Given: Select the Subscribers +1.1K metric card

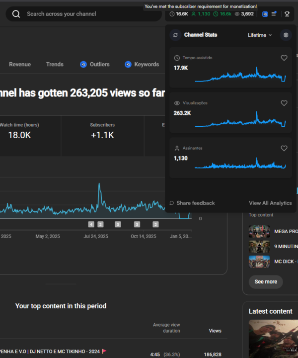Looking at the screenshot, I should click(x=102, y=136).
